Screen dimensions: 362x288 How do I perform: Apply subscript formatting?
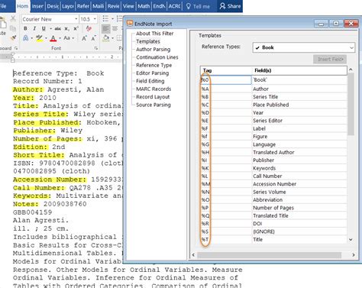(x=66, y=28)
